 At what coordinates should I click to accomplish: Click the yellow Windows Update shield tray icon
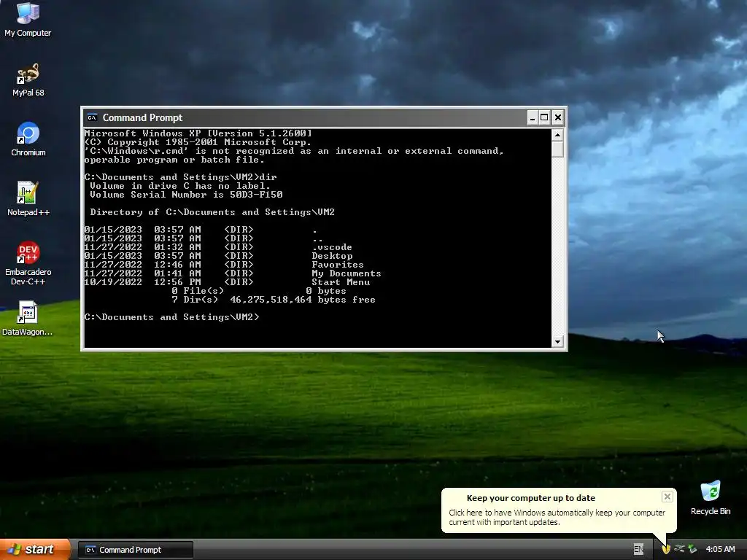point(666,549)
